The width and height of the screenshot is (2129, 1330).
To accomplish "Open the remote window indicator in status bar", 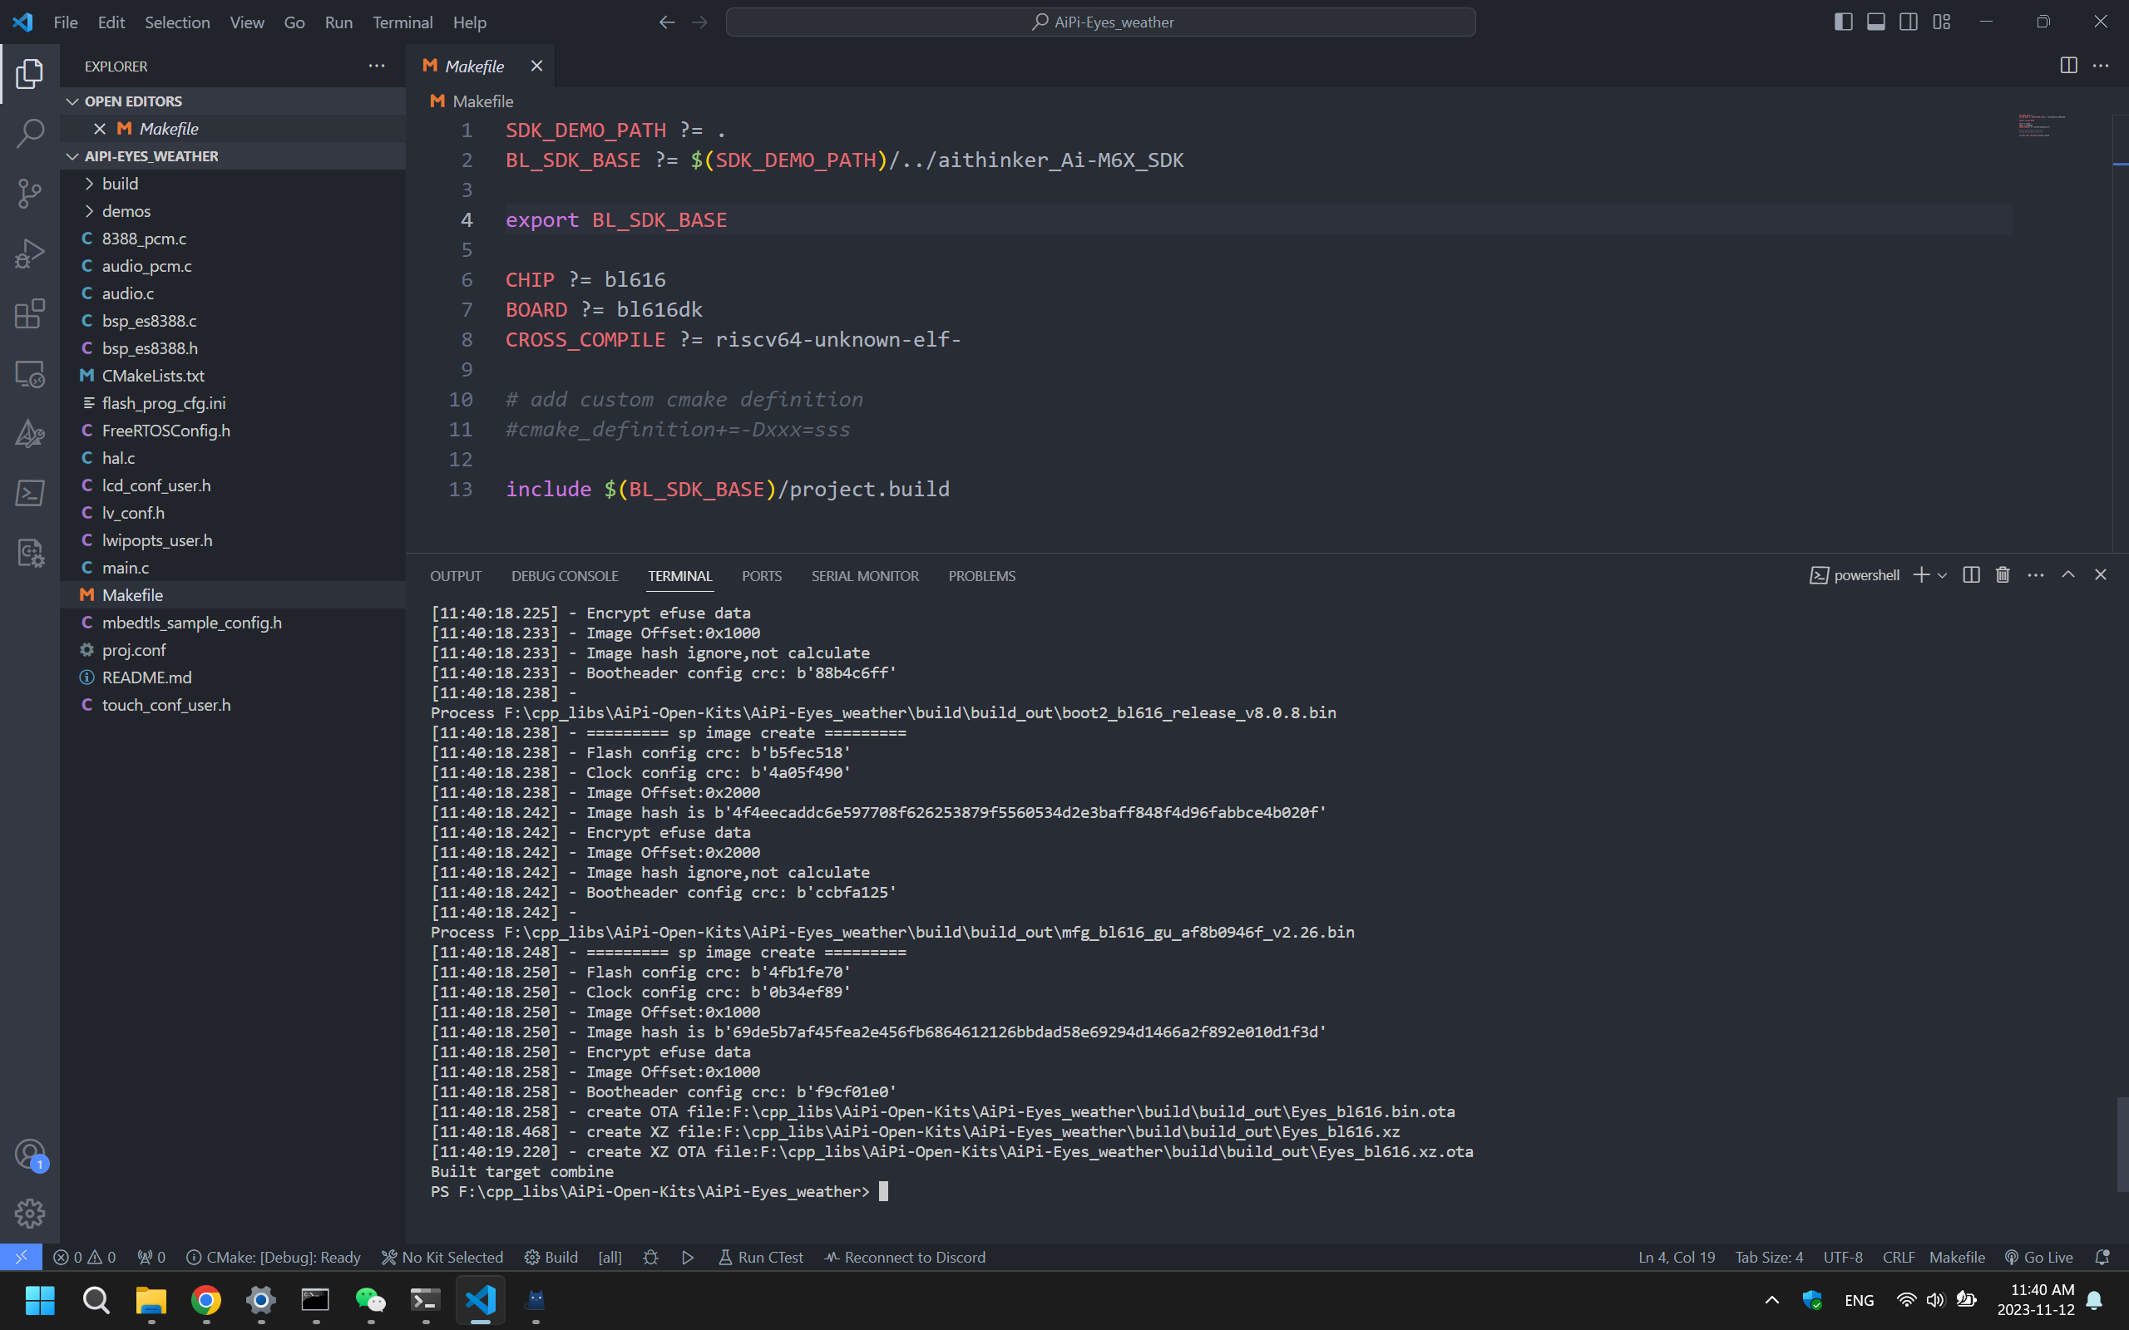I will 21,1257.
